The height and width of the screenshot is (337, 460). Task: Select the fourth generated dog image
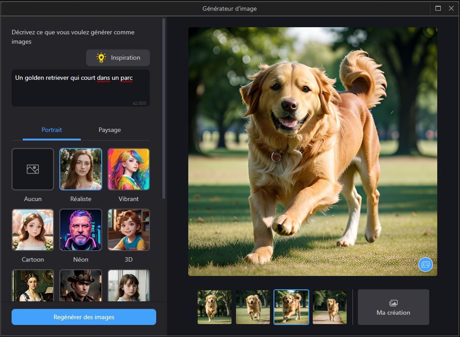329,307
